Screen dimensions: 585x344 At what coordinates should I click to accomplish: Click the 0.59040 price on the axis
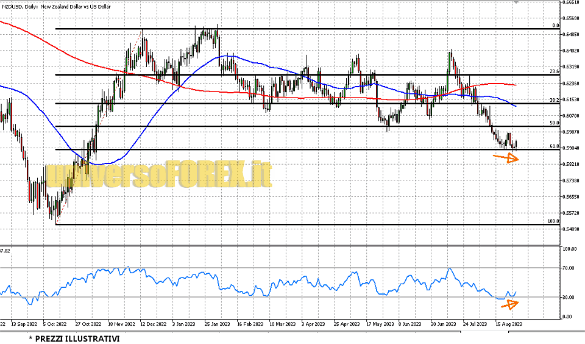[x=572, y=148]
